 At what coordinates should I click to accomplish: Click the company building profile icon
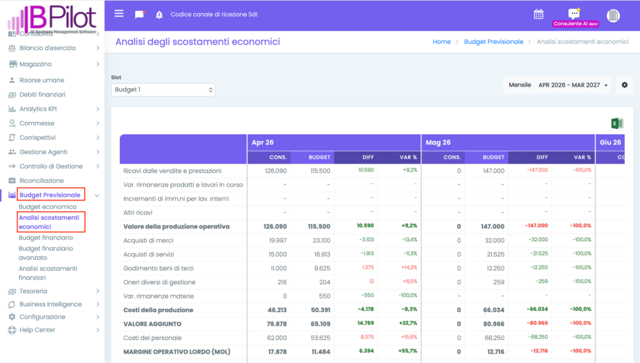(613, 15)
